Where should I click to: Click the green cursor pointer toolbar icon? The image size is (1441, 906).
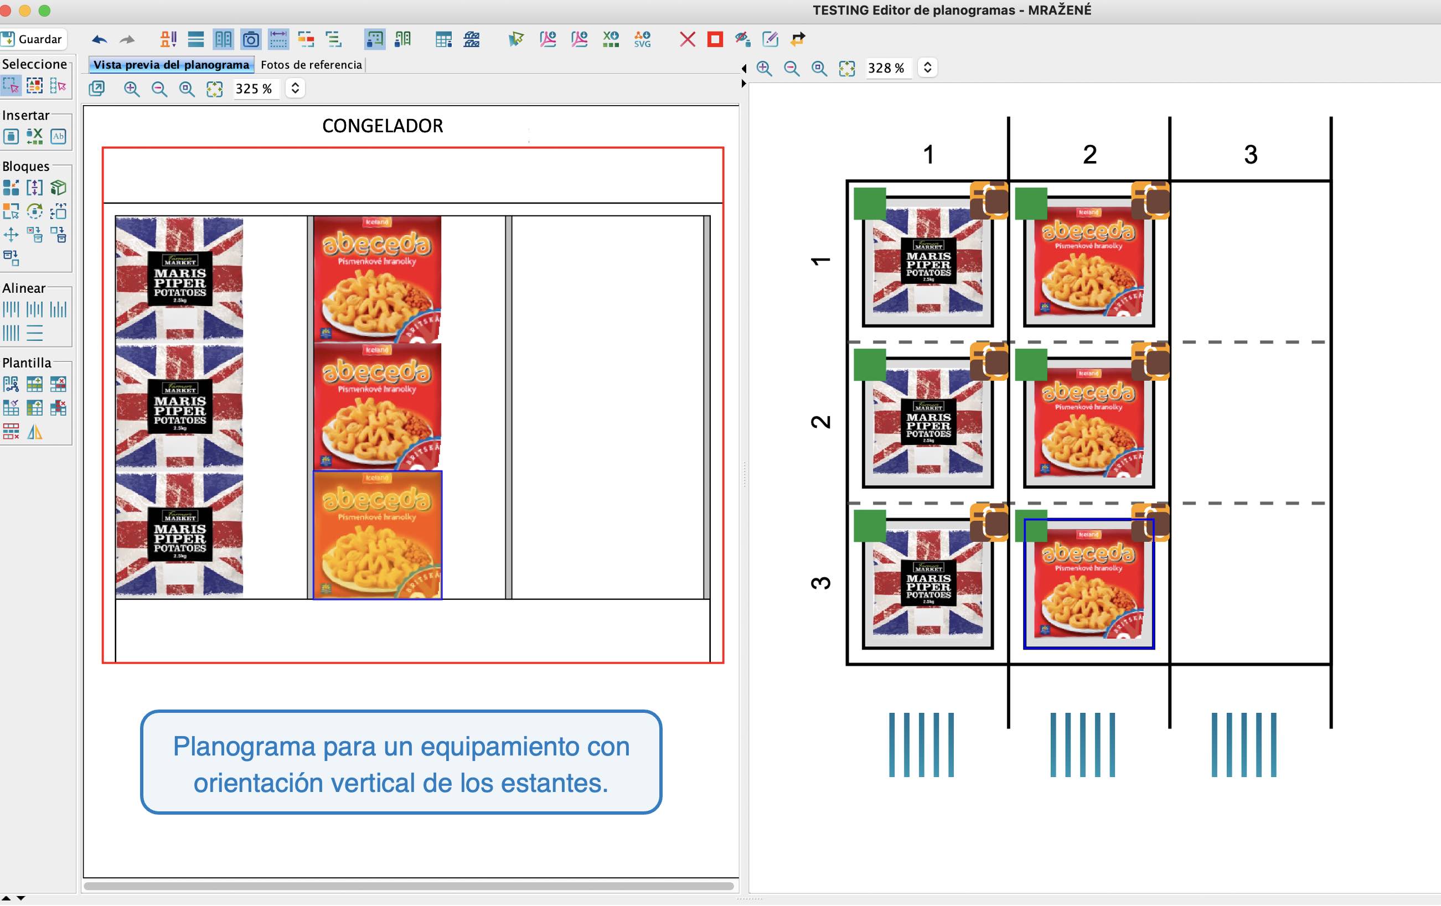[x=515, y=39]
